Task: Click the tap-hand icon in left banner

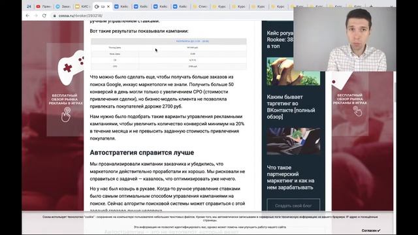Action: click(x=65, y=115)
